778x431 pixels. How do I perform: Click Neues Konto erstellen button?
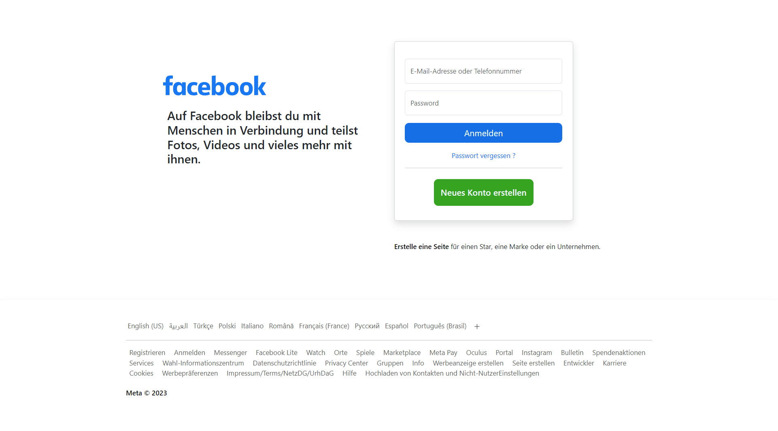[483, 192]
